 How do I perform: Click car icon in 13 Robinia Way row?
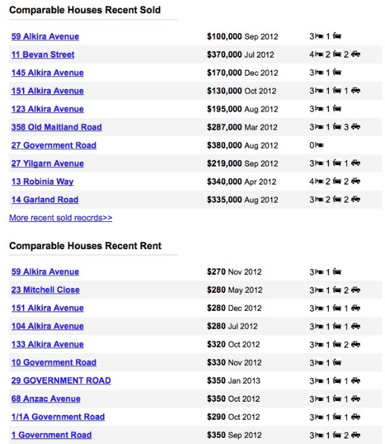tap(356, 181)
